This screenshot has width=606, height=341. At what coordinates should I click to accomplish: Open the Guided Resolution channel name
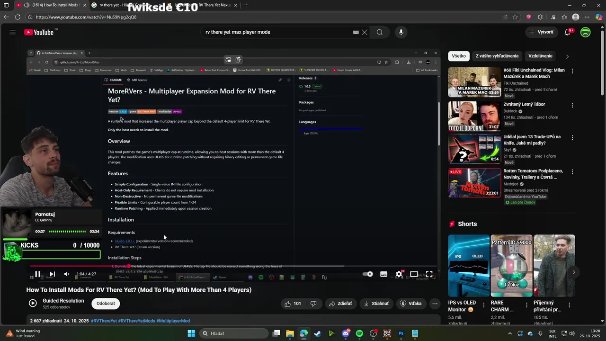coord(63,301)
